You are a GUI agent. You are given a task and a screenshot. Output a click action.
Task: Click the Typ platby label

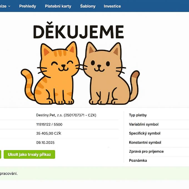138,115
